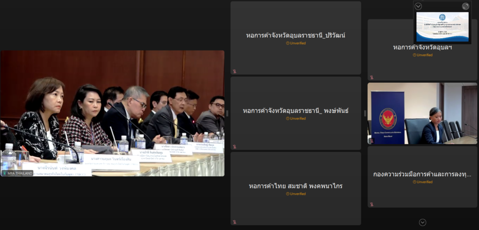Image resolution: width=479 pixels, height=230 pixels.
Task: Click muted mic icon on กองความร่วมมือการค้า tile
Action: coord(371,204)
